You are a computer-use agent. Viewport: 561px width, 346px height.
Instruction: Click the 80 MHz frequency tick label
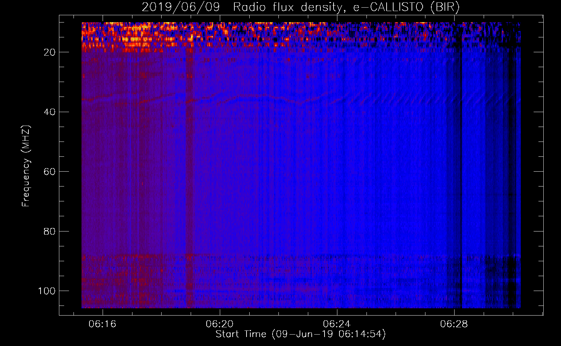pos(50,231)
